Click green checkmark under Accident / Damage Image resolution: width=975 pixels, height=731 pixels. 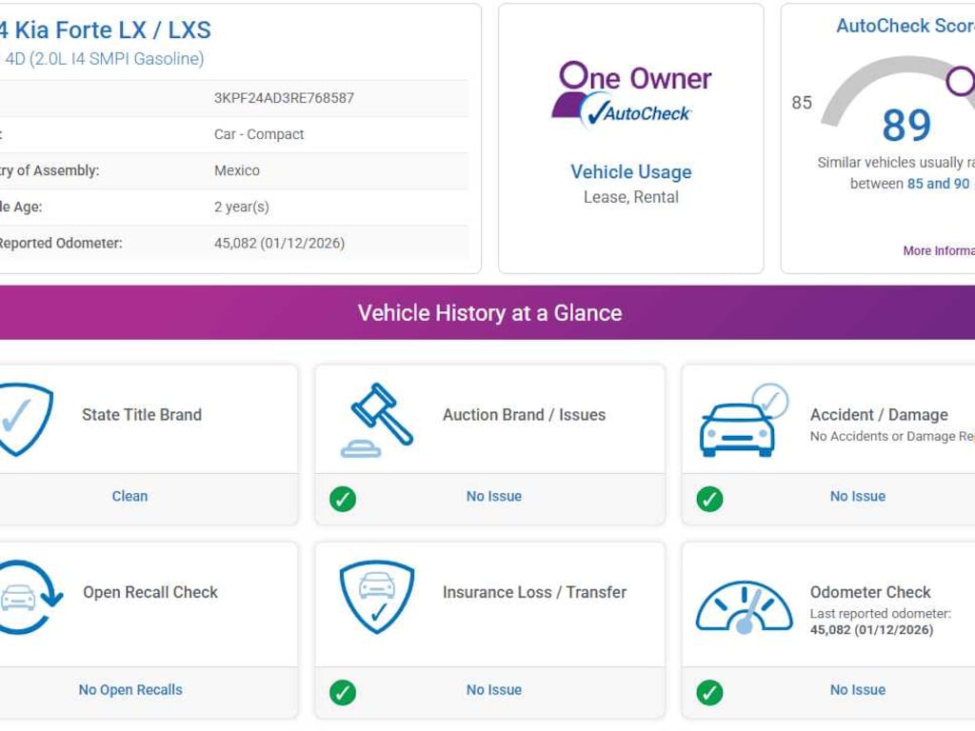709,499
